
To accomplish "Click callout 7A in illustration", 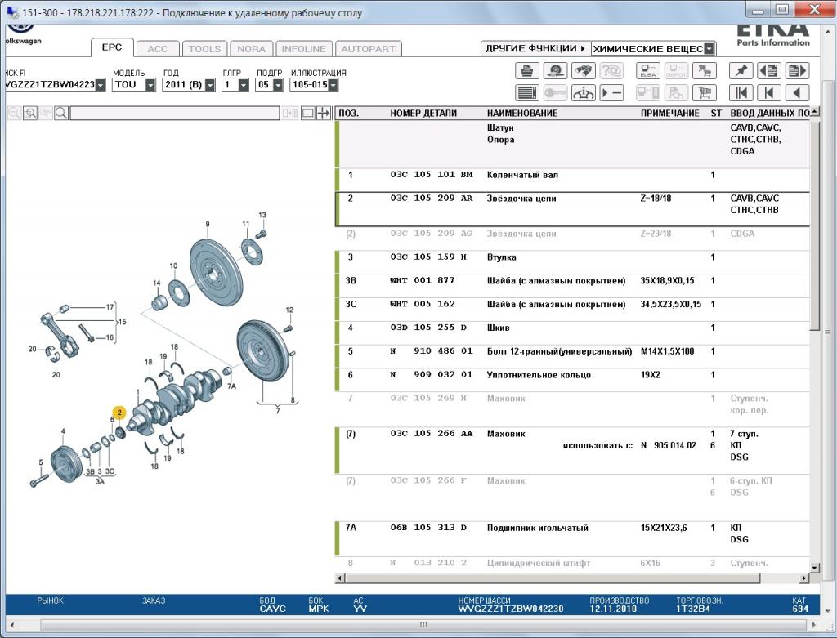I will [231, 386].
